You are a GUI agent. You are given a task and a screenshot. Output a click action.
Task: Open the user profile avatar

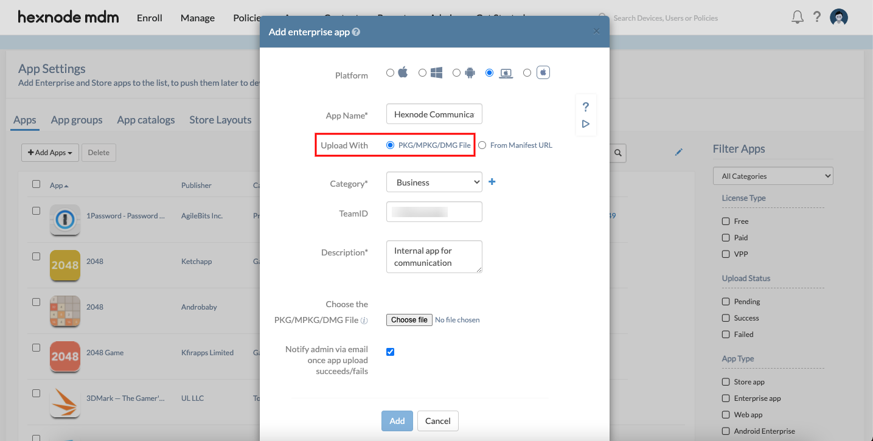click(839, 17)
